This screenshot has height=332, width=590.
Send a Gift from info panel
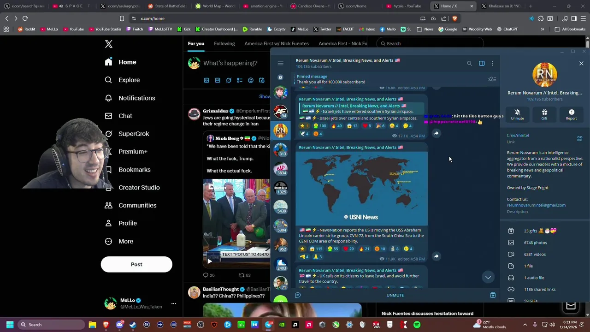(544, 114)
